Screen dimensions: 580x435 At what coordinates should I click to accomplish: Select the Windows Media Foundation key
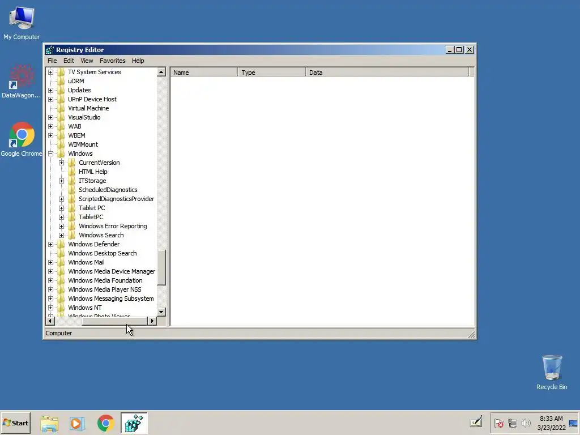coord(105,280)
